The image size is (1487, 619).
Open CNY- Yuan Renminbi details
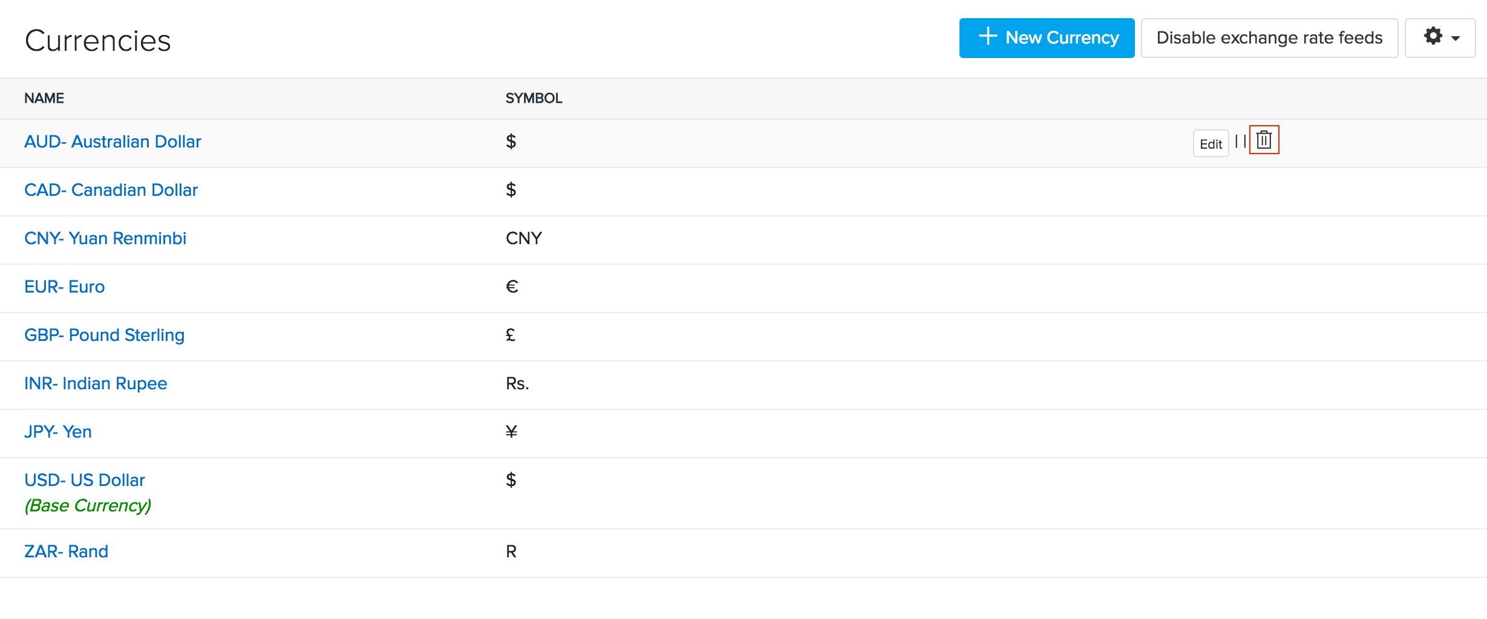tap(105, 238)
